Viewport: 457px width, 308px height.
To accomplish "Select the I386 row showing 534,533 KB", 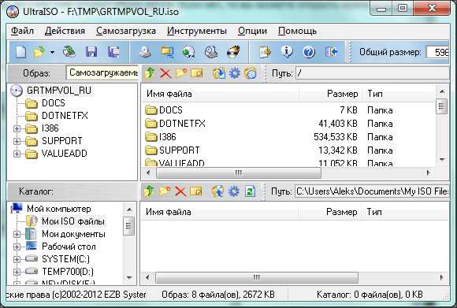I will [x=288, y=137].
